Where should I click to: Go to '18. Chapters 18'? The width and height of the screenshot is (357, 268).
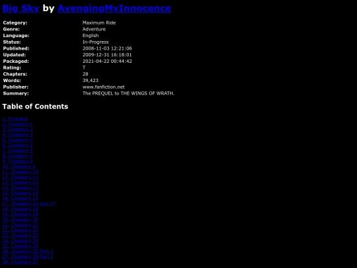click(20, 208)
